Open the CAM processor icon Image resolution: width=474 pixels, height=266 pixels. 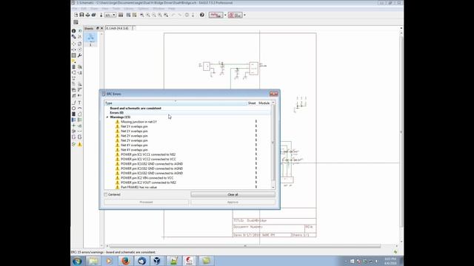pyautogui.click(x=94, y=15)
